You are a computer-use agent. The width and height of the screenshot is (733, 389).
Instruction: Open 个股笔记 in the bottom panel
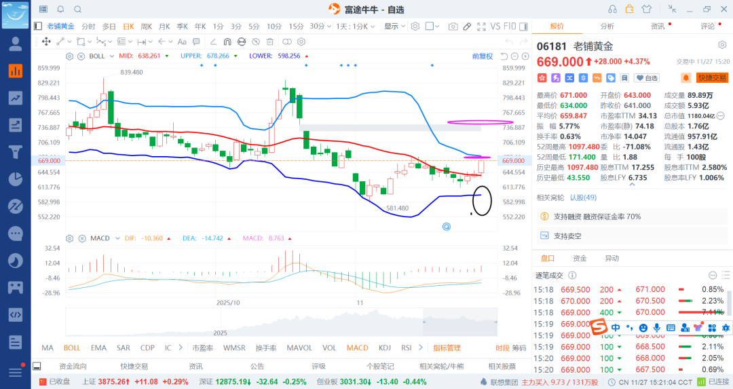[x=380, y=366]
